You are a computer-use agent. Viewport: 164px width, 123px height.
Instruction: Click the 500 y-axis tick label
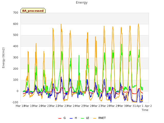(x=16, y=35)
